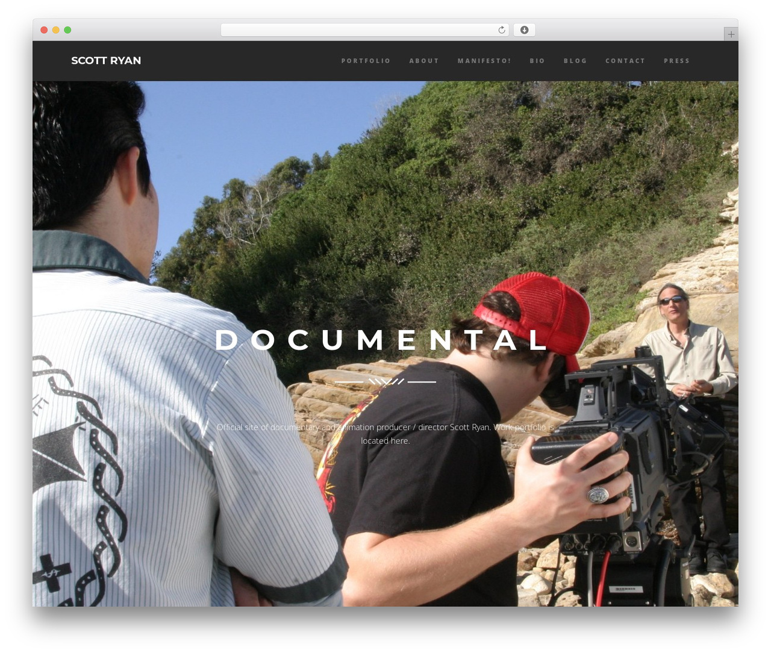Click the reload page icon
771x653 pixels.
[x=501, y=30]
